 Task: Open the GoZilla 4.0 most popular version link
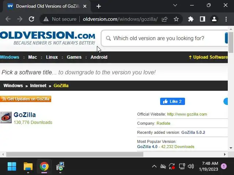[x=147, y=147]
